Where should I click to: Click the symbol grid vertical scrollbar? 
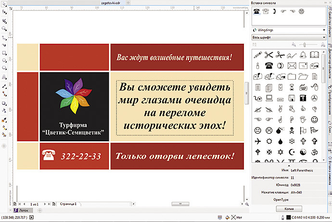(x=323, y=106)
